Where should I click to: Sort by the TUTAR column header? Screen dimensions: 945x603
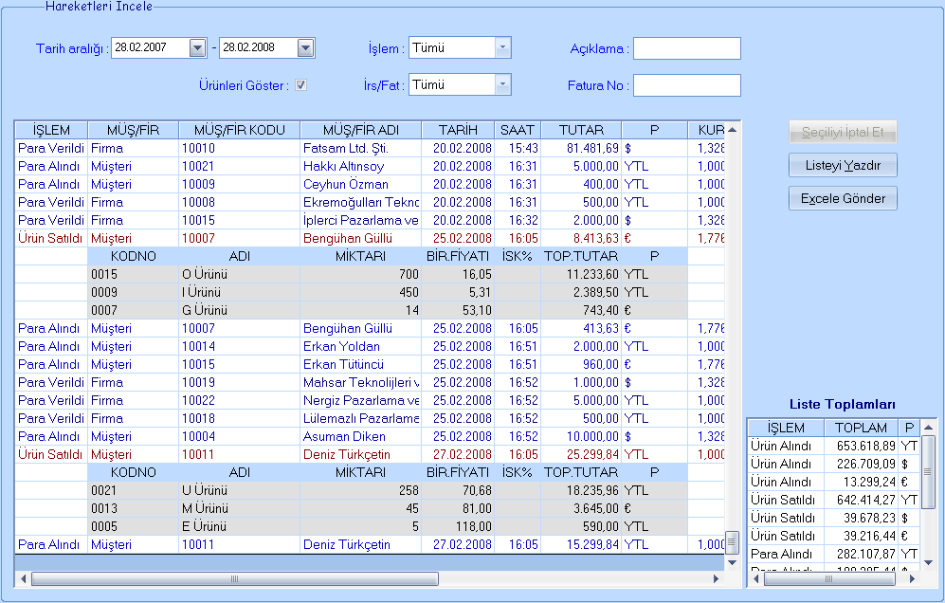[x=581, y=130]
